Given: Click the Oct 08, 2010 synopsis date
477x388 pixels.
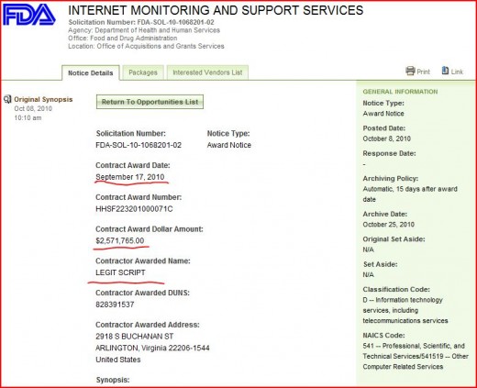Looking at the screenshot, I should pyautogui.click(x=33, y=108).
